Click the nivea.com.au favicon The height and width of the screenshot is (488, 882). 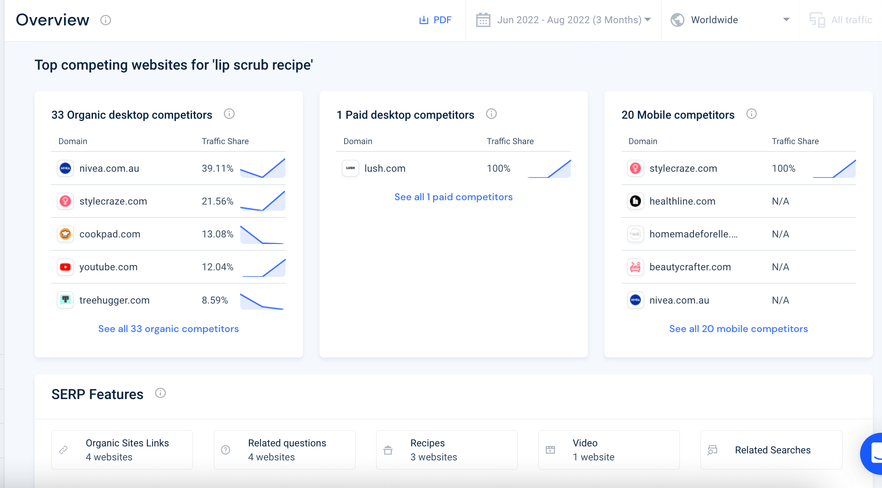click(x=65, y=168)
